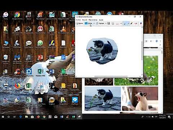Select the yellow highlighter tool
The image size is (173, 130).
coord(132,23)
